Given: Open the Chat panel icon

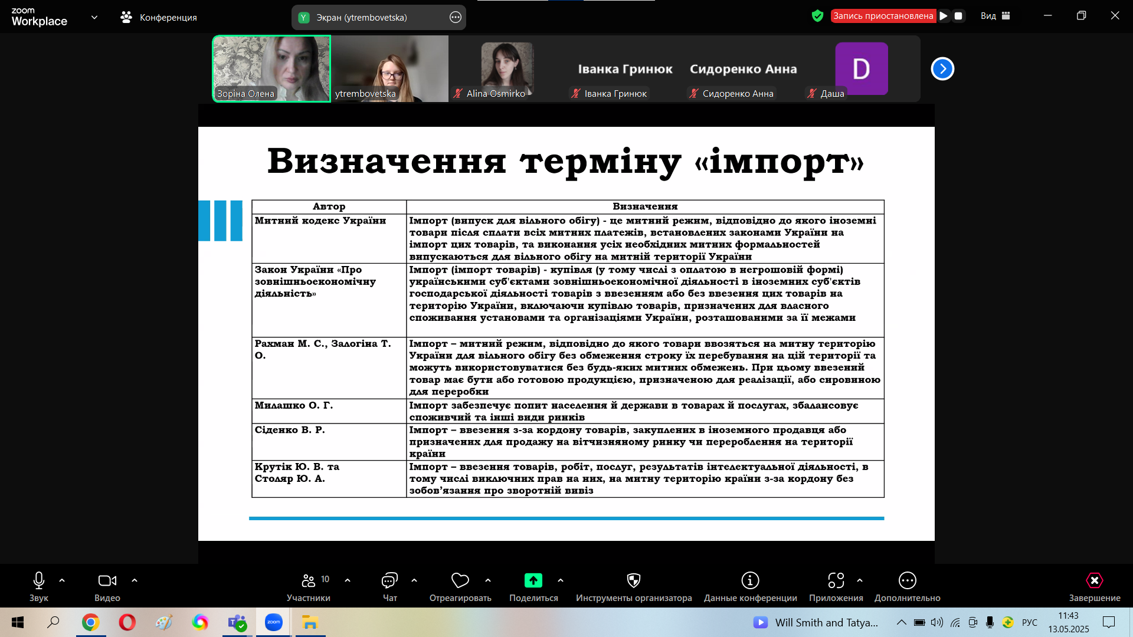Looking at the screenshot, I should [389, 581].
